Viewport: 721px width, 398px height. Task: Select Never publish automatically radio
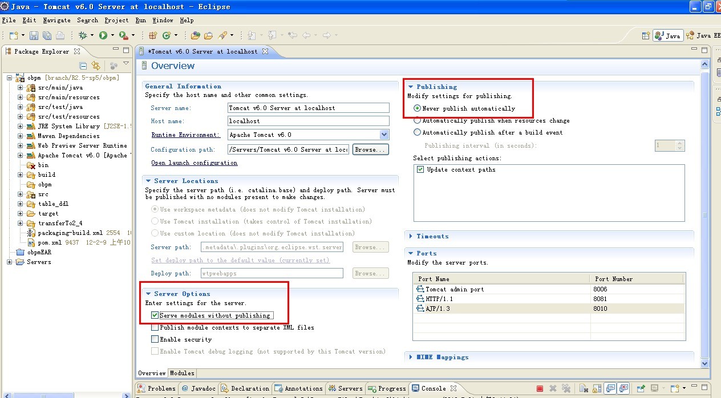click(x=418, y=108)
